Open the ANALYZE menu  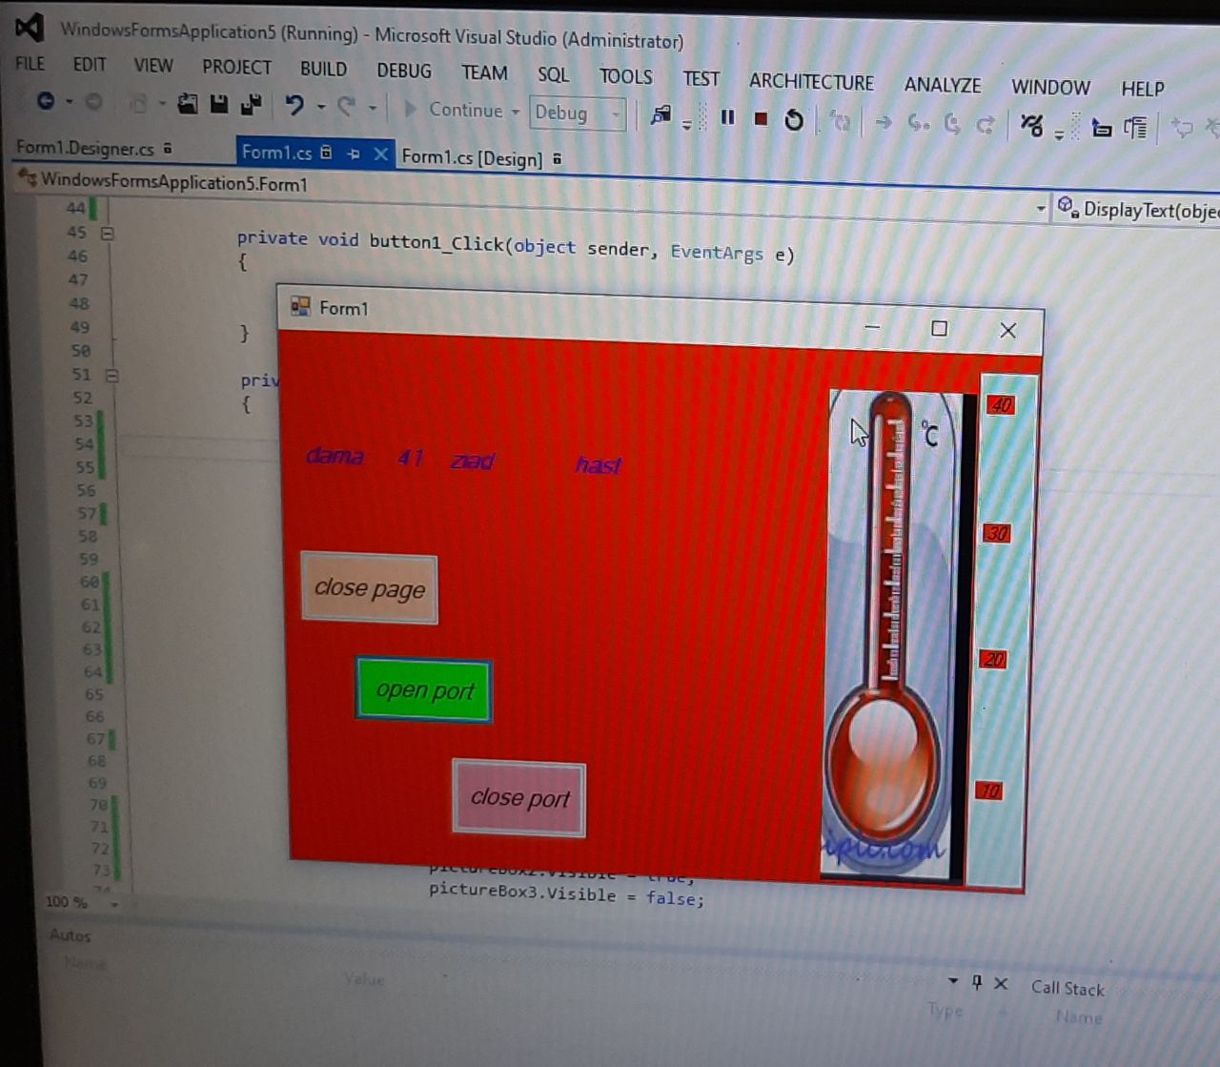tap(943, 85)
